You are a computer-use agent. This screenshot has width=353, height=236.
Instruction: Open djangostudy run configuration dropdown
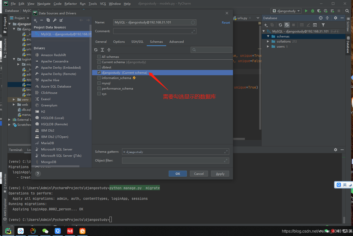point(286,11)
